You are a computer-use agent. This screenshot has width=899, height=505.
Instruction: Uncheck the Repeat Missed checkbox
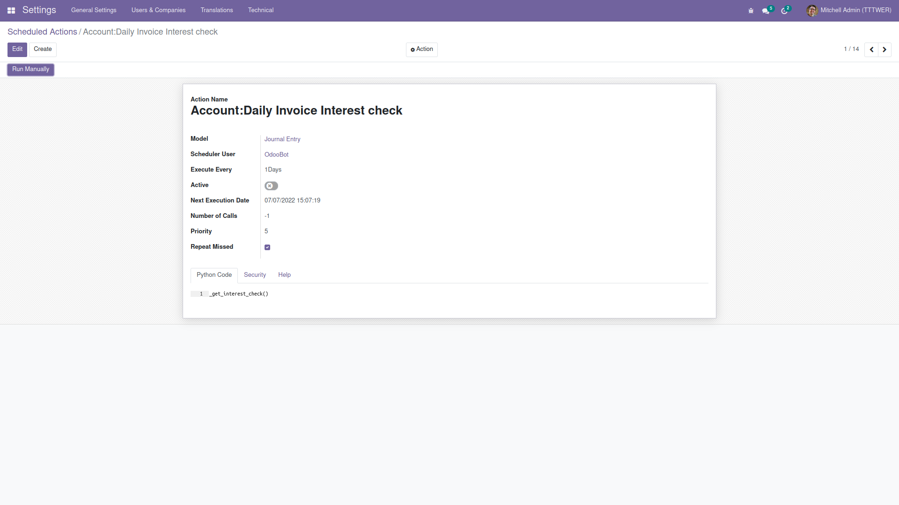[267, 247]
